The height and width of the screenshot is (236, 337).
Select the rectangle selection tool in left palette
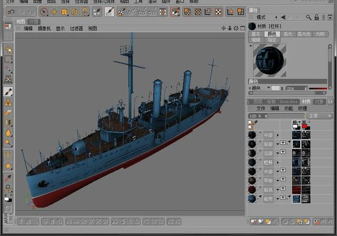8,58
